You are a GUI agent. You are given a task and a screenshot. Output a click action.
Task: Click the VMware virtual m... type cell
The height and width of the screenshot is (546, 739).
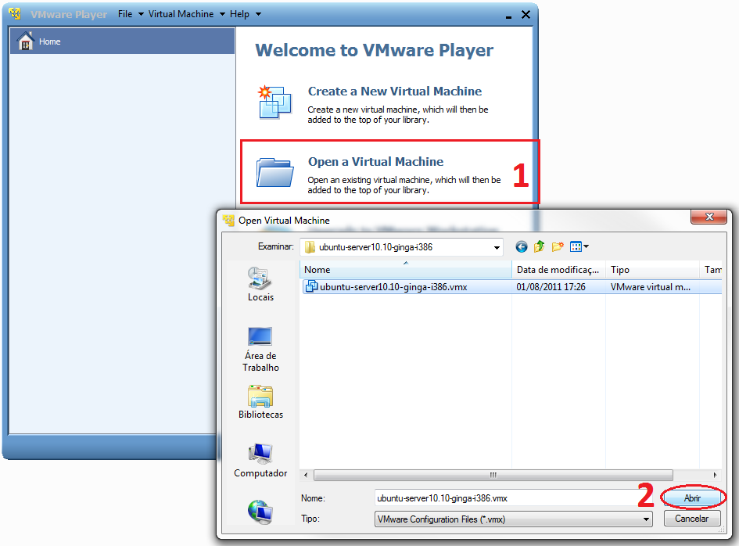pyautogui.click(x=651, y=286)
